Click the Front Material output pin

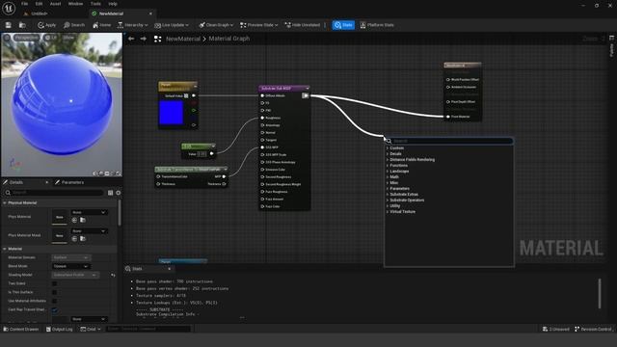point(447,117)
